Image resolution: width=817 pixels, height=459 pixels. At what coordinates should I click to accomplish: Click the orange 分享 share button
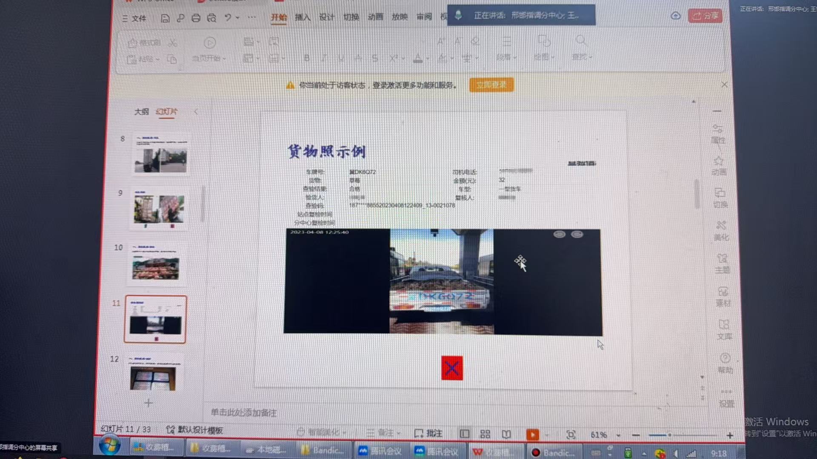704,15
